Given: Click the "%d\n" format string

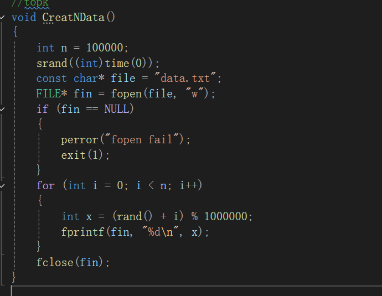Looking at the screenshot, I should pos(161,231).
